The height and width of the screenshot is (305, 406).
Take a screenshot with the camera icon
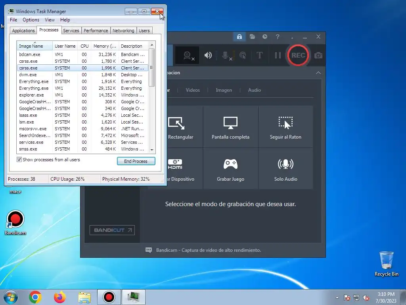(318, 55)
